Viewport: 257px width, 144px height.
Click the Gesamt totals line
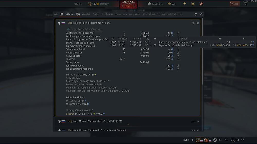85,114
